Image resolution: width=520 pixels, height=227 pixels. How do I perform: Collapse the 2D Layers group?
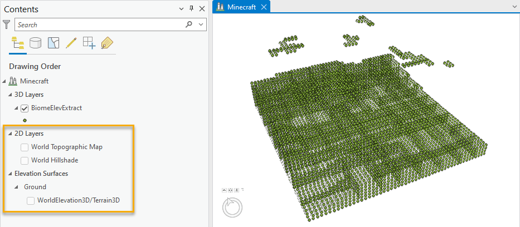(x=10, y=134)
